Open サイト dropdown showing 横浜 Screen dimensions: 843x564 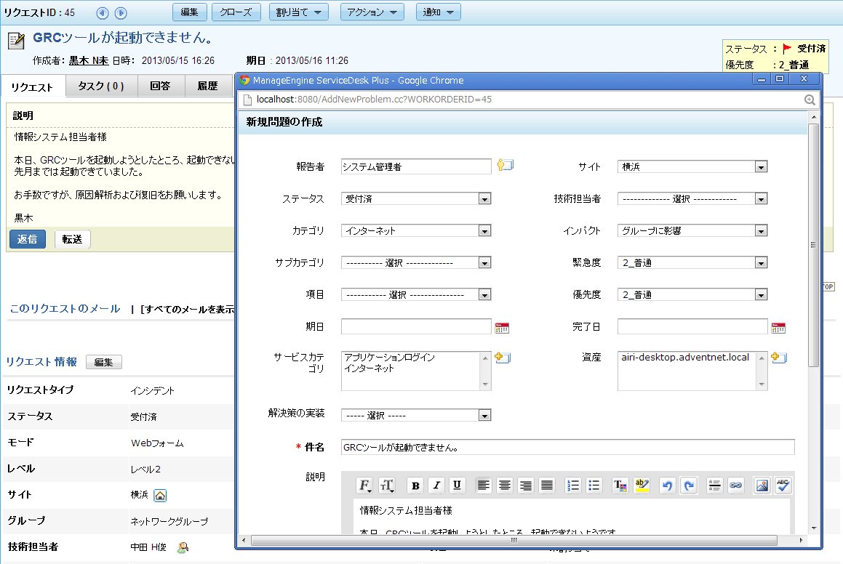692,166
